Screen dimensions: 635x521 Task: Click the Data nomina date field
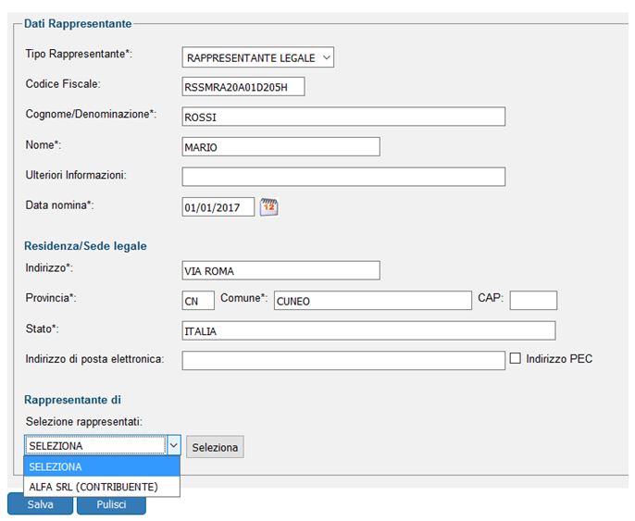[x=218, y=207]
